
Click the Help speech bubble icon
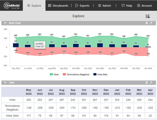[x=123, y=5]
